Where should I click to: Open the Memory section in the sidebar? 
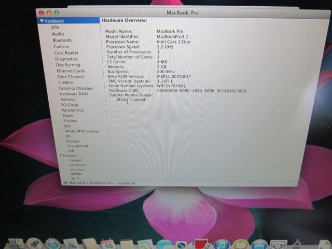[x=68, y=99]
